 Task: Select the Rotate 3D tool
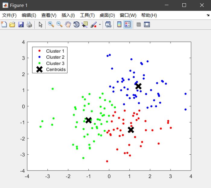pyautogui.click(x=76, y=25)
